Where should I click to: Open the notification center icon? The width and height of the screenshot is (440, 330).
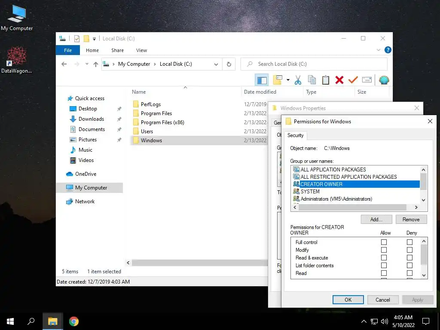coord(426,321)
